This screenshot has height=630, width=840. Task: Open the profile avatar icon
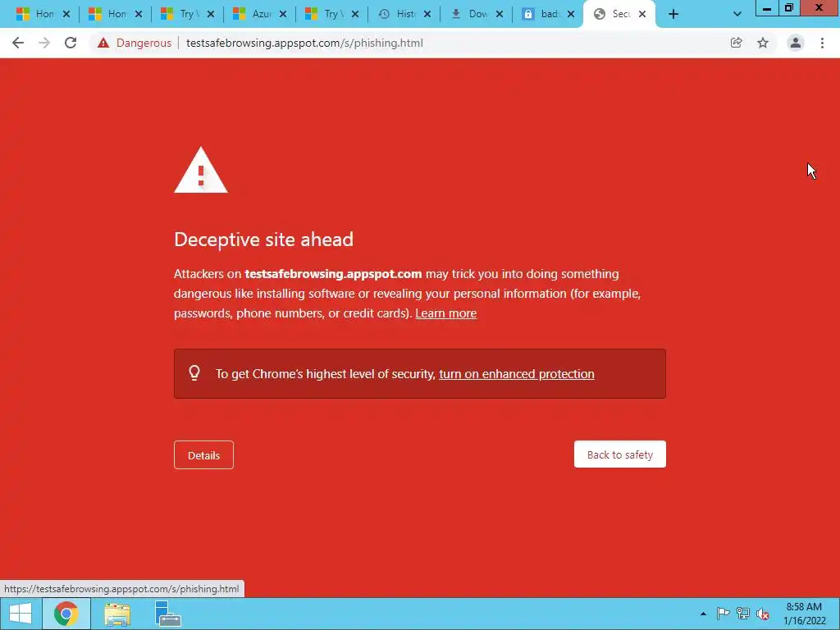(795, 43)
